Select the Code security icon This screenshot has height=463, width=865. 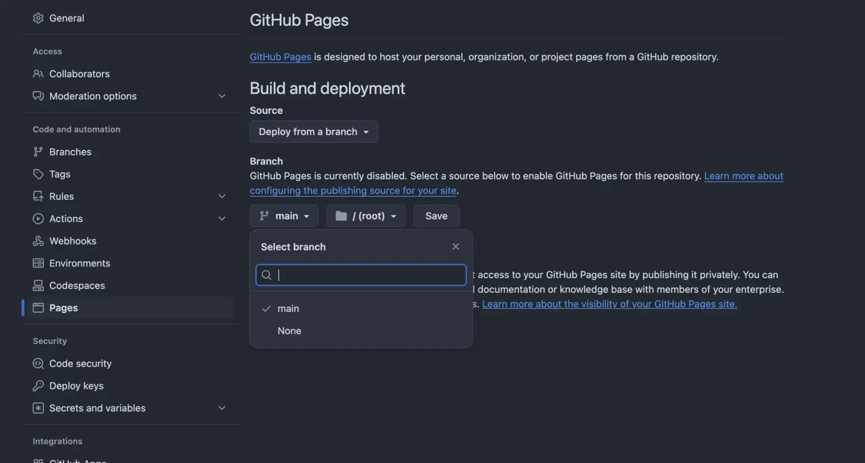38,363
